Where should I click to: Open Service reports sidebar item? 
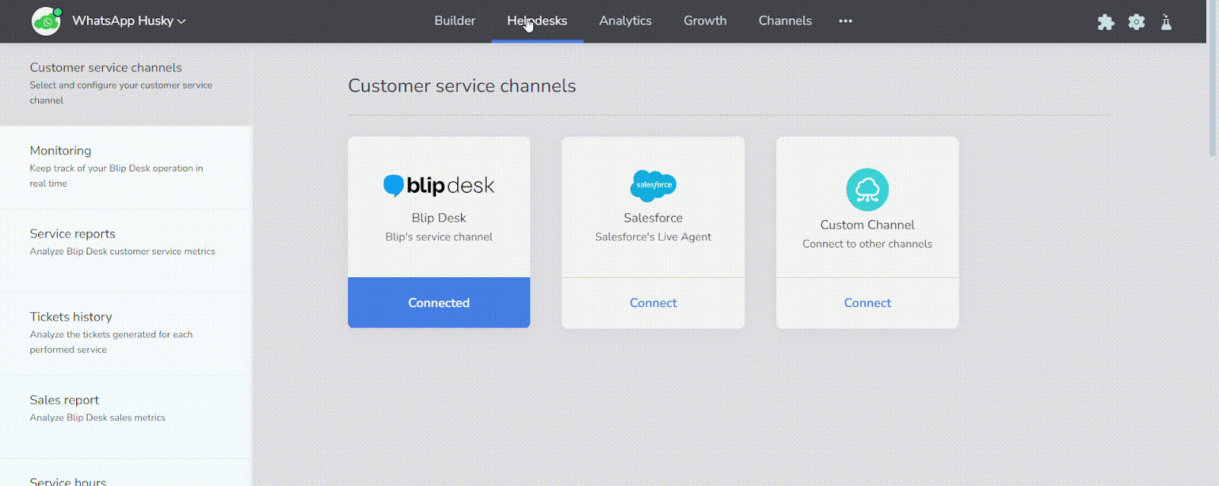click(126, 250)
